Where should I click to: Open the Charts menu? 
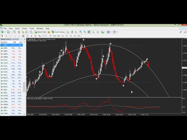click(25, 29)
